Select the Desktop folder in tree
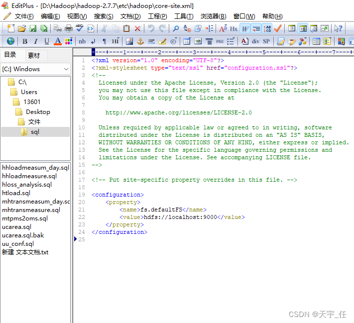This screenshot has width=354, height=323. (x=38, y=112)
